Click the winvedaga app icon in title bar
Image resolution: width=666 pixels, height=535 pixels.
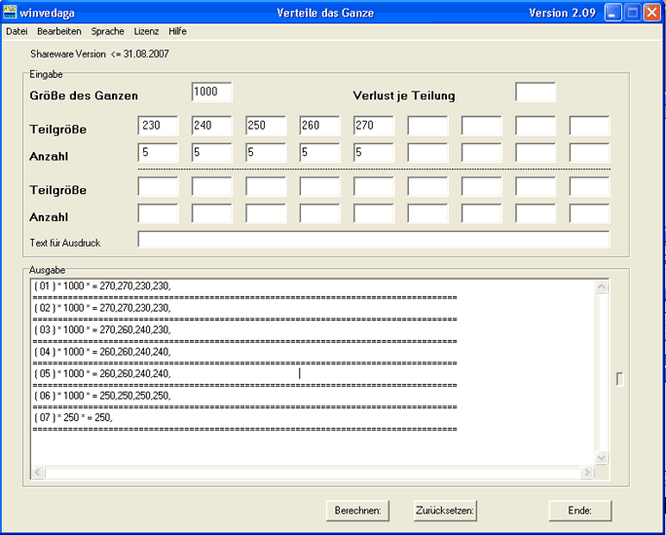10,13
